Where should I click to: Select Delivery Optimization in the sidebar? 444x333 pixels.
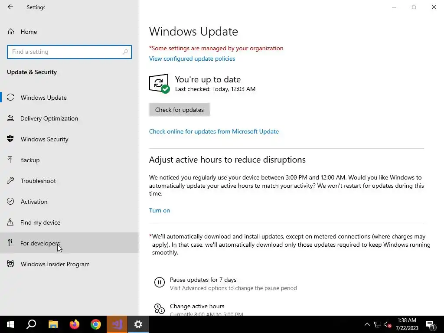[x=69, y=118]
